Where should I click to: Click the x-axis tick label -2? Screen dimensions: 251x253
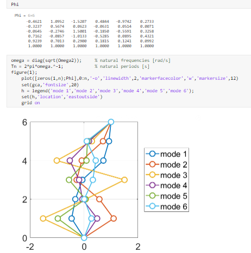click(30, 246)
